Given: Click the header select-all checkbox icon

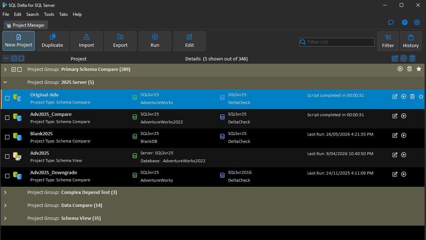Looking at the screenshot, I should tap(14, 58).
